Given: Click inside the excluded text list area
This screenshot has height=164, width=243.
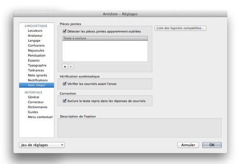Looking at the screenshot, I should click(105, 51).
